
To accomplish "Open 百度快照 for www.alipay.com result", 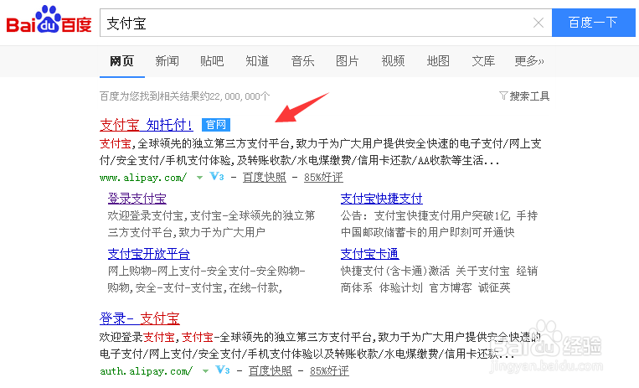I will coord(265,178).
